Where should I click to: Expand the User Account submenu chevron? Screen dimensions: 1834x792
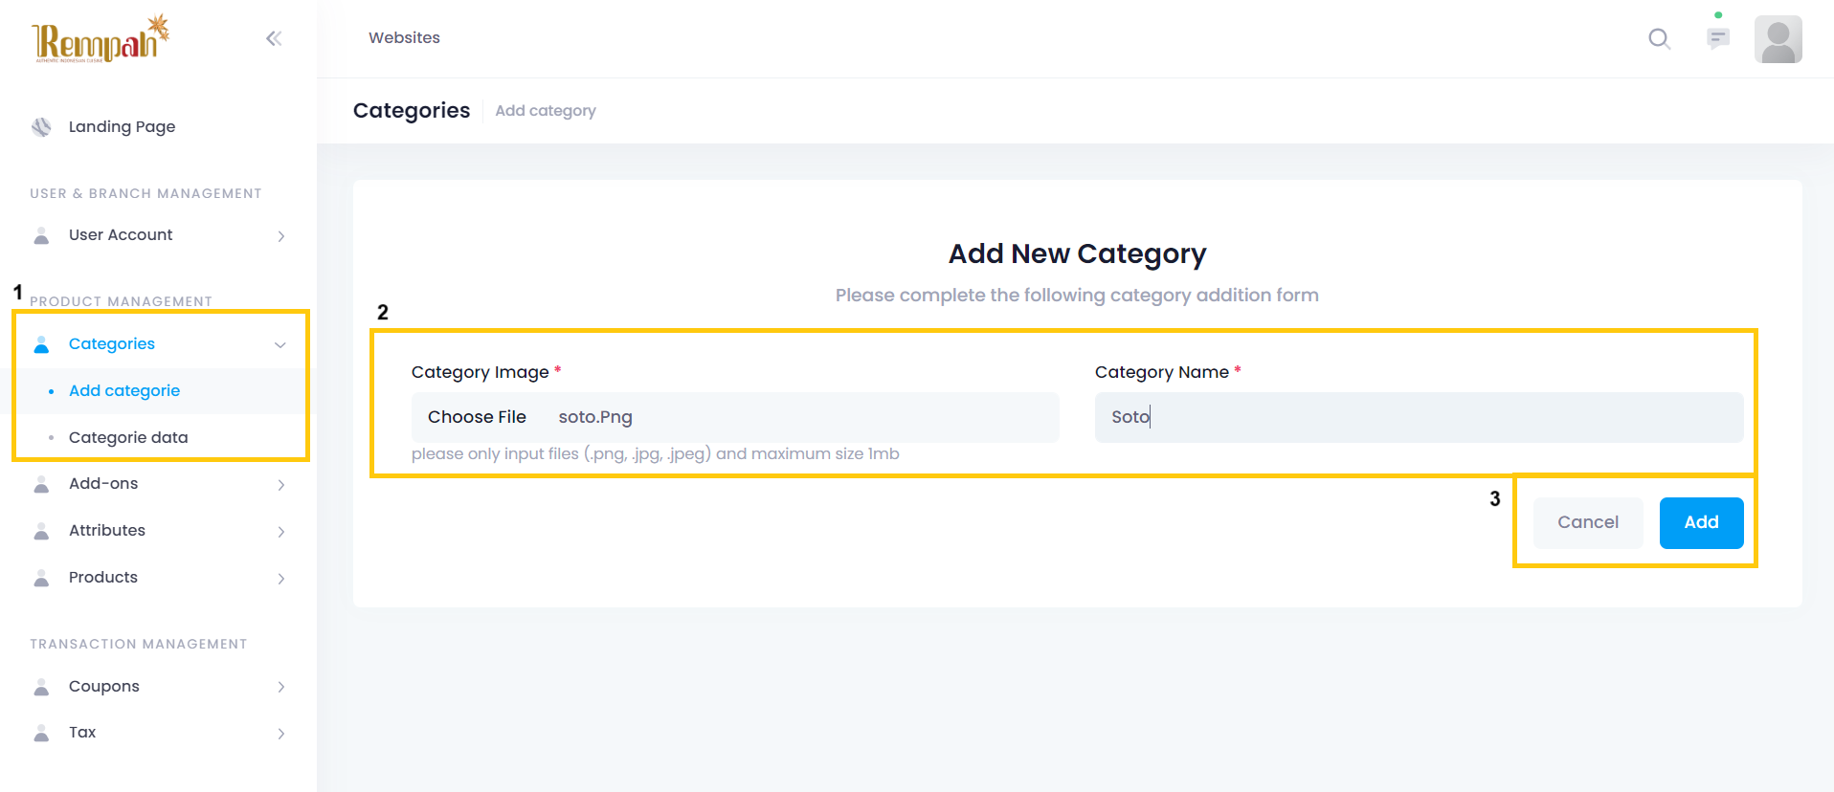(281, 236)
